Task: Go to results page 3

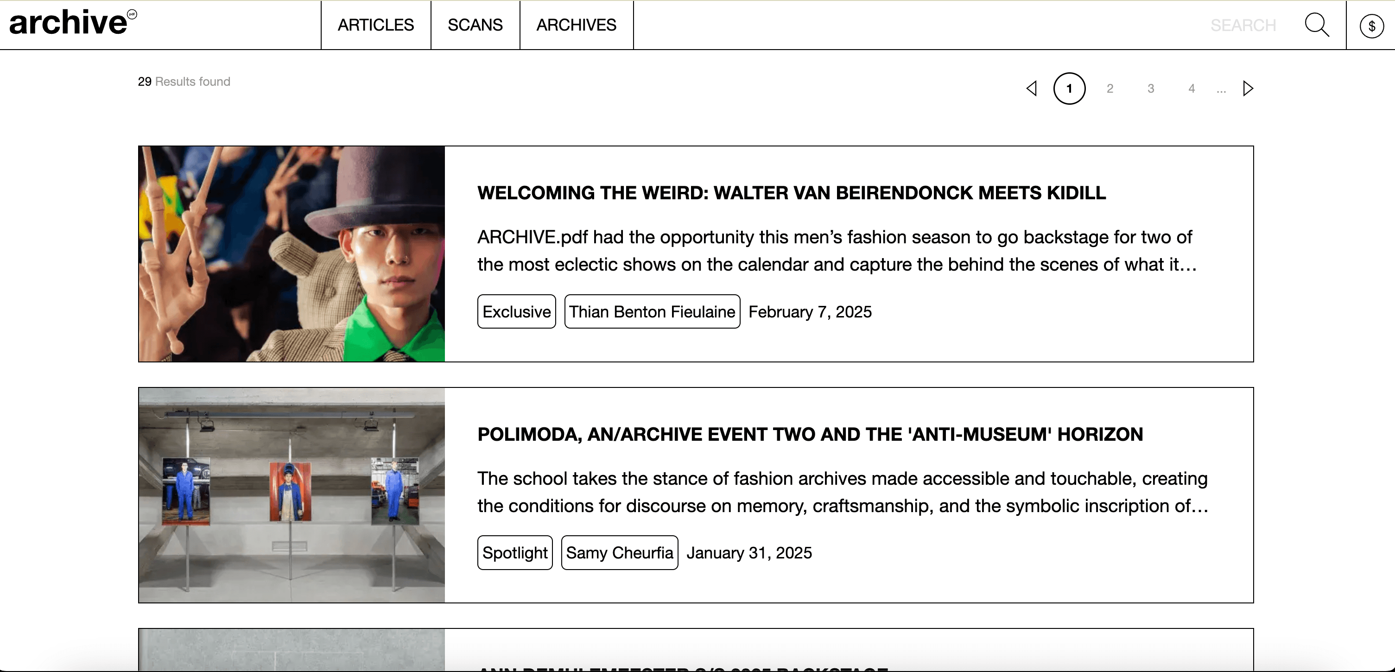Action: [x=1151, y=88]
